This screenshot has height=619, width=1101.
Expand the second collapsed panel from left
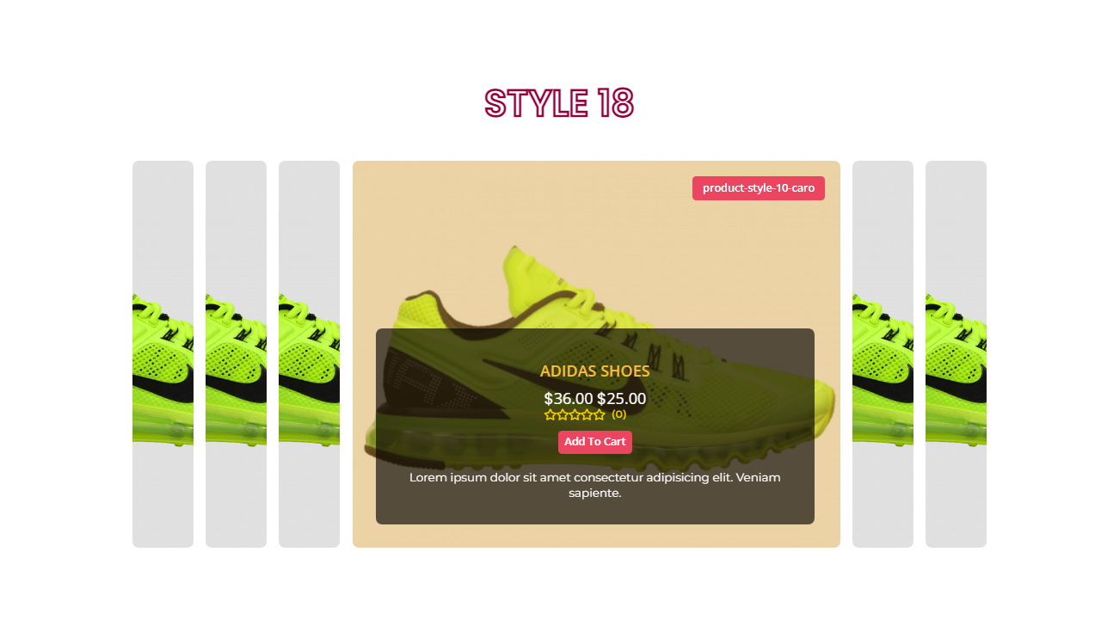(x=236, y=354)
